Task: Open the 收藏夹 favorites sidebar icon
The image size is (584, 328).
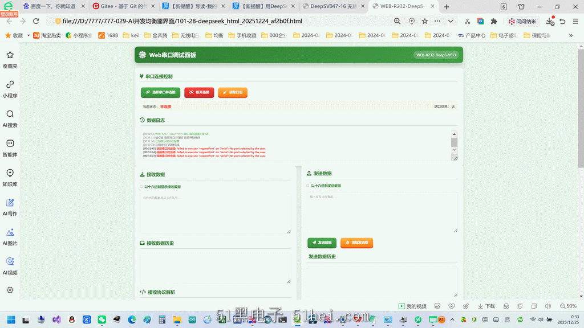Action: (10, 59)
